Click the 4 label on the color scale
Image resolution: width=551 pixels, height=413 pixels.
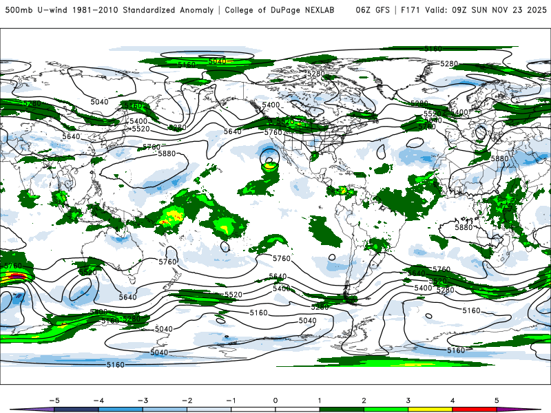tap(453, 401)
